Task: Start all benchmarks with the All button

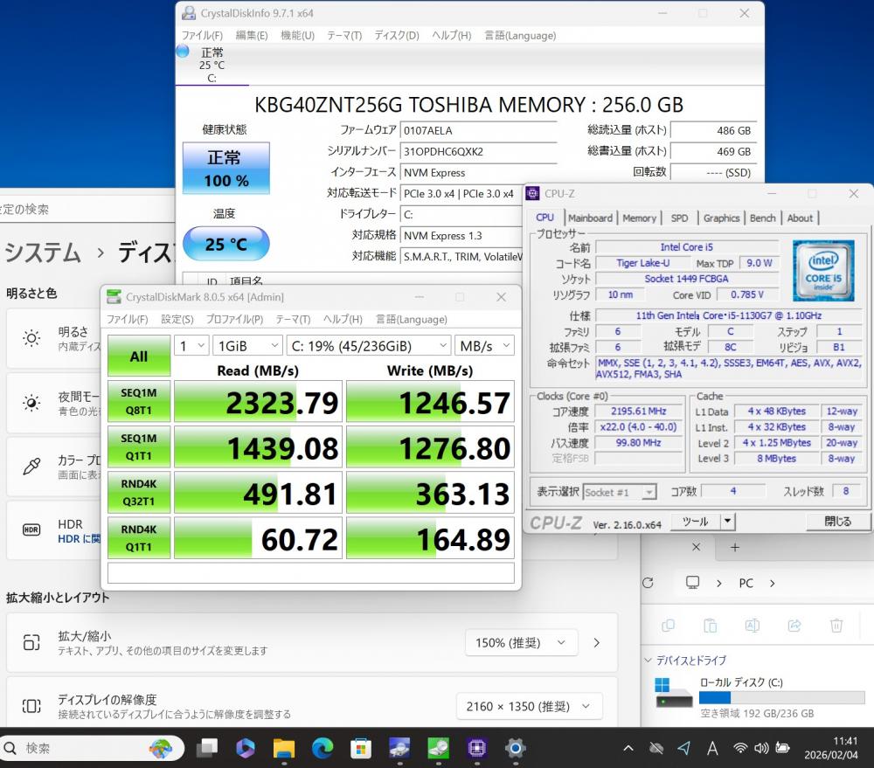Action: click(139, 356)
